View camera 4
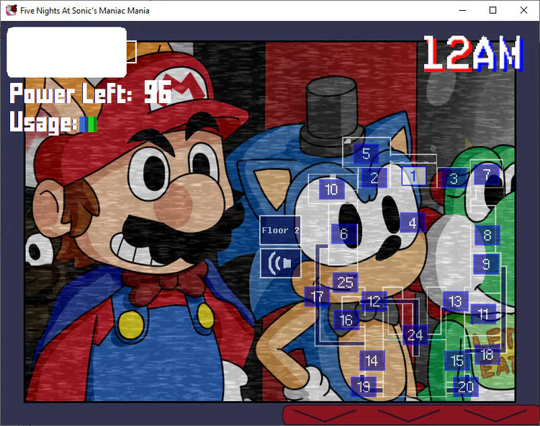 (413, 223)
